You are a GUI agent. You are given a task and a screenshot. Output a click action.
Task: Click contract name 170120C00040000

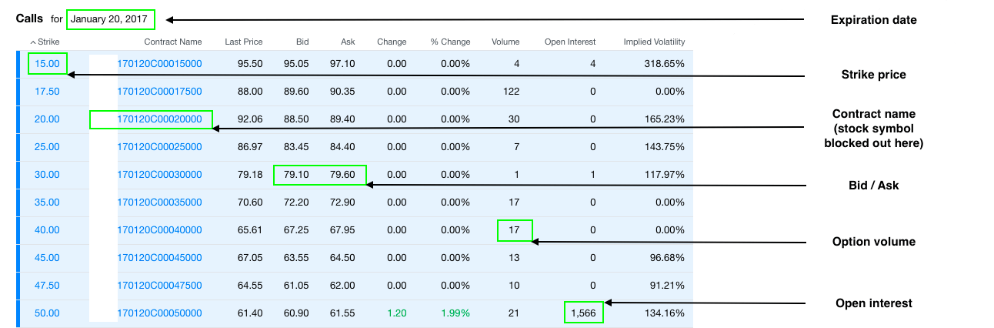coord(159,230)
